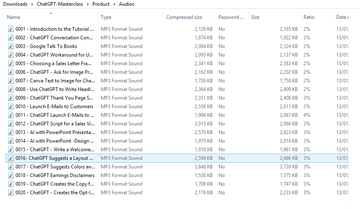Click compressed size '2,126 KB'
This screenshot has height=209, width=360.
tap(204, 29)
